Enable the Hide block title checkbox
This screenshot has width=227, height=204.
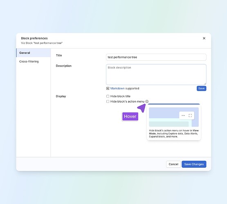108,96
